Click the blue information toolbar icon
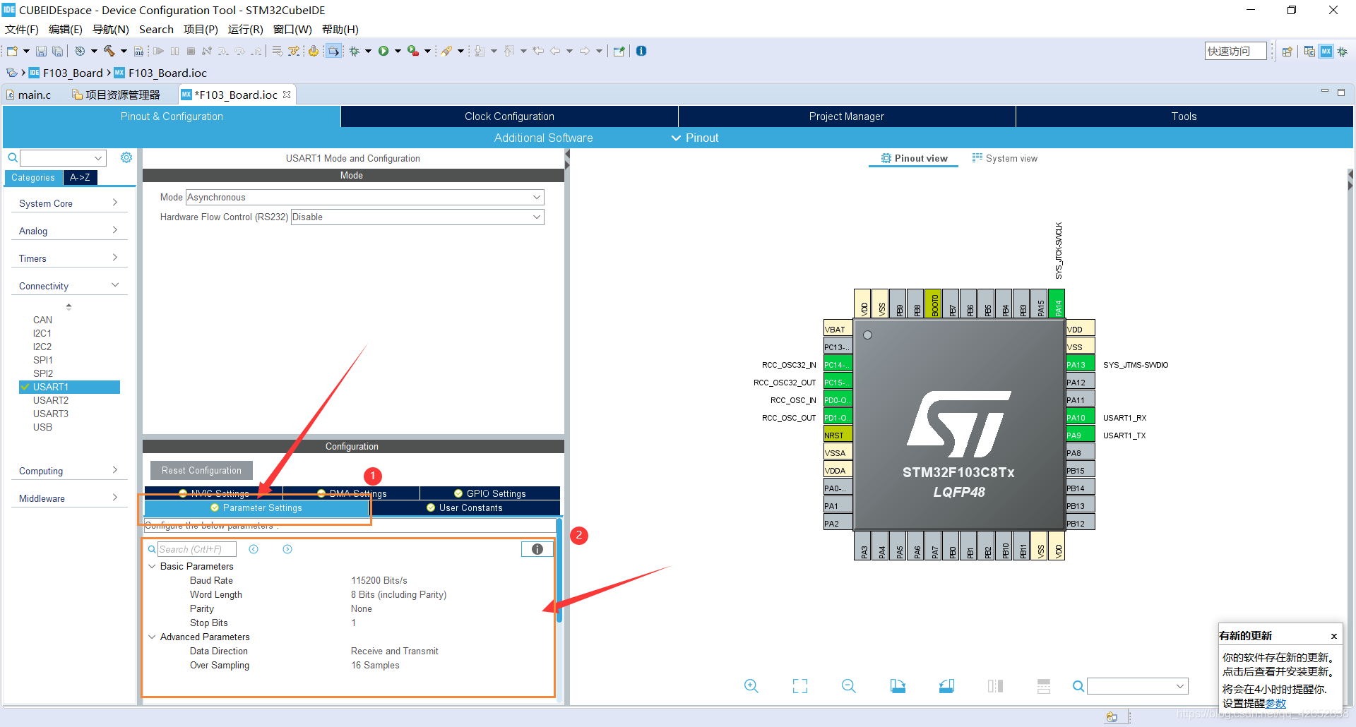The width and height of the screenshot is (1356, 727). pos(641,51)
